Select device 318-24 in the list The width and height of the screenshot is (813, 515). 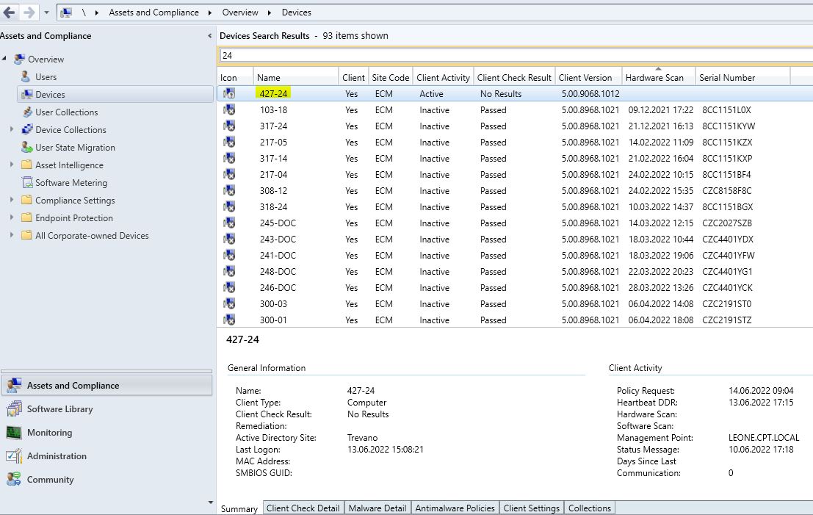click(x=273, y=207)
